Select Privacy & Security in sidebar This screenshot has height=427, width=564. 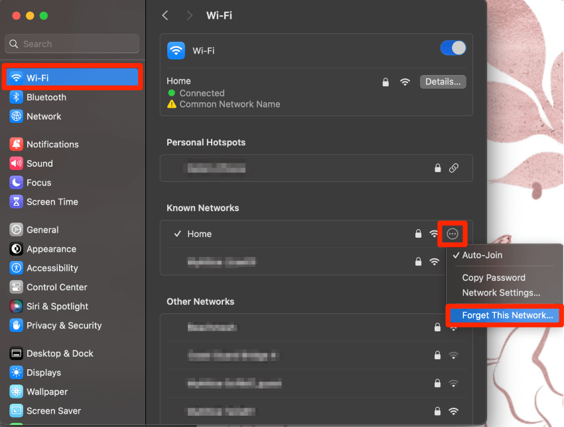64,325
